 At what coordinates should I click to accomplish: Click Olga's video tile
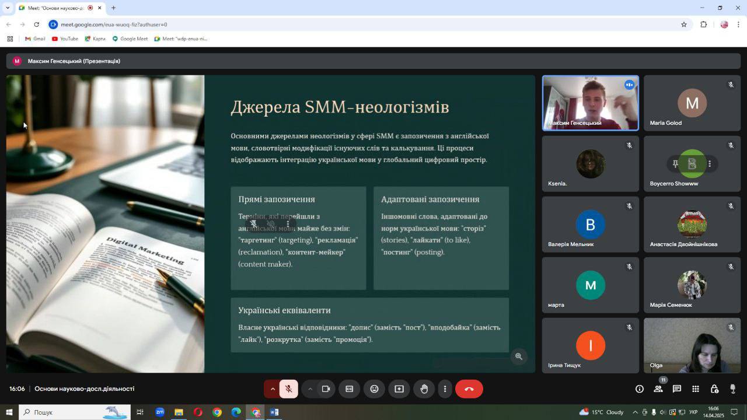[x=692, y=345]
